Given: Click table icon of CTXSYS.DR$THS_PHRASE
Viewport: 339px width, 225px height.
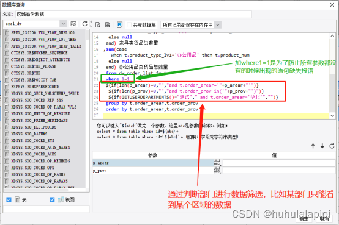Looking at the screenshot, I should click(7, 66).
